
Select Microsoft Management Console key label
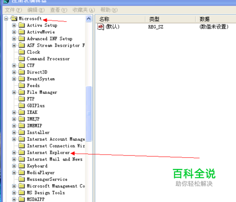click(x=56, y=186)
